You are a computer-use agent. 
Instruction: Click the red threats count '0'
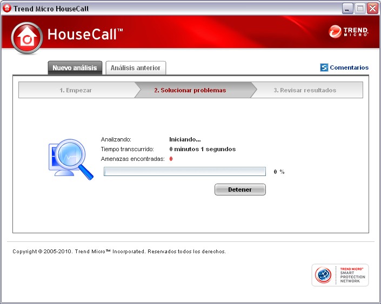click(171, 159)
